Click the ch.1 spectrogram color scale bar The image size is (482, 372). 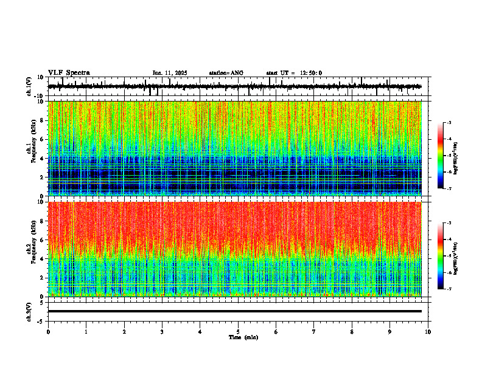click(440, 156)
